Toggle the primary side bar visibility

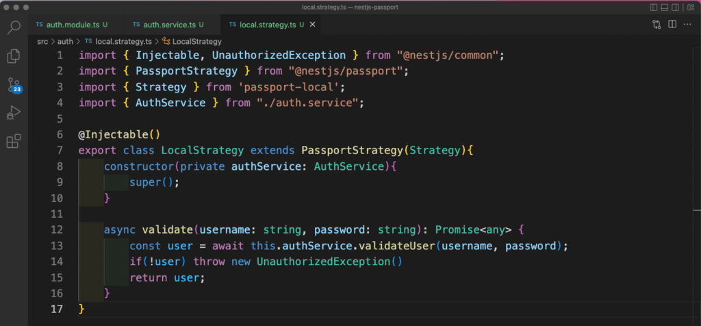[654, 8]
